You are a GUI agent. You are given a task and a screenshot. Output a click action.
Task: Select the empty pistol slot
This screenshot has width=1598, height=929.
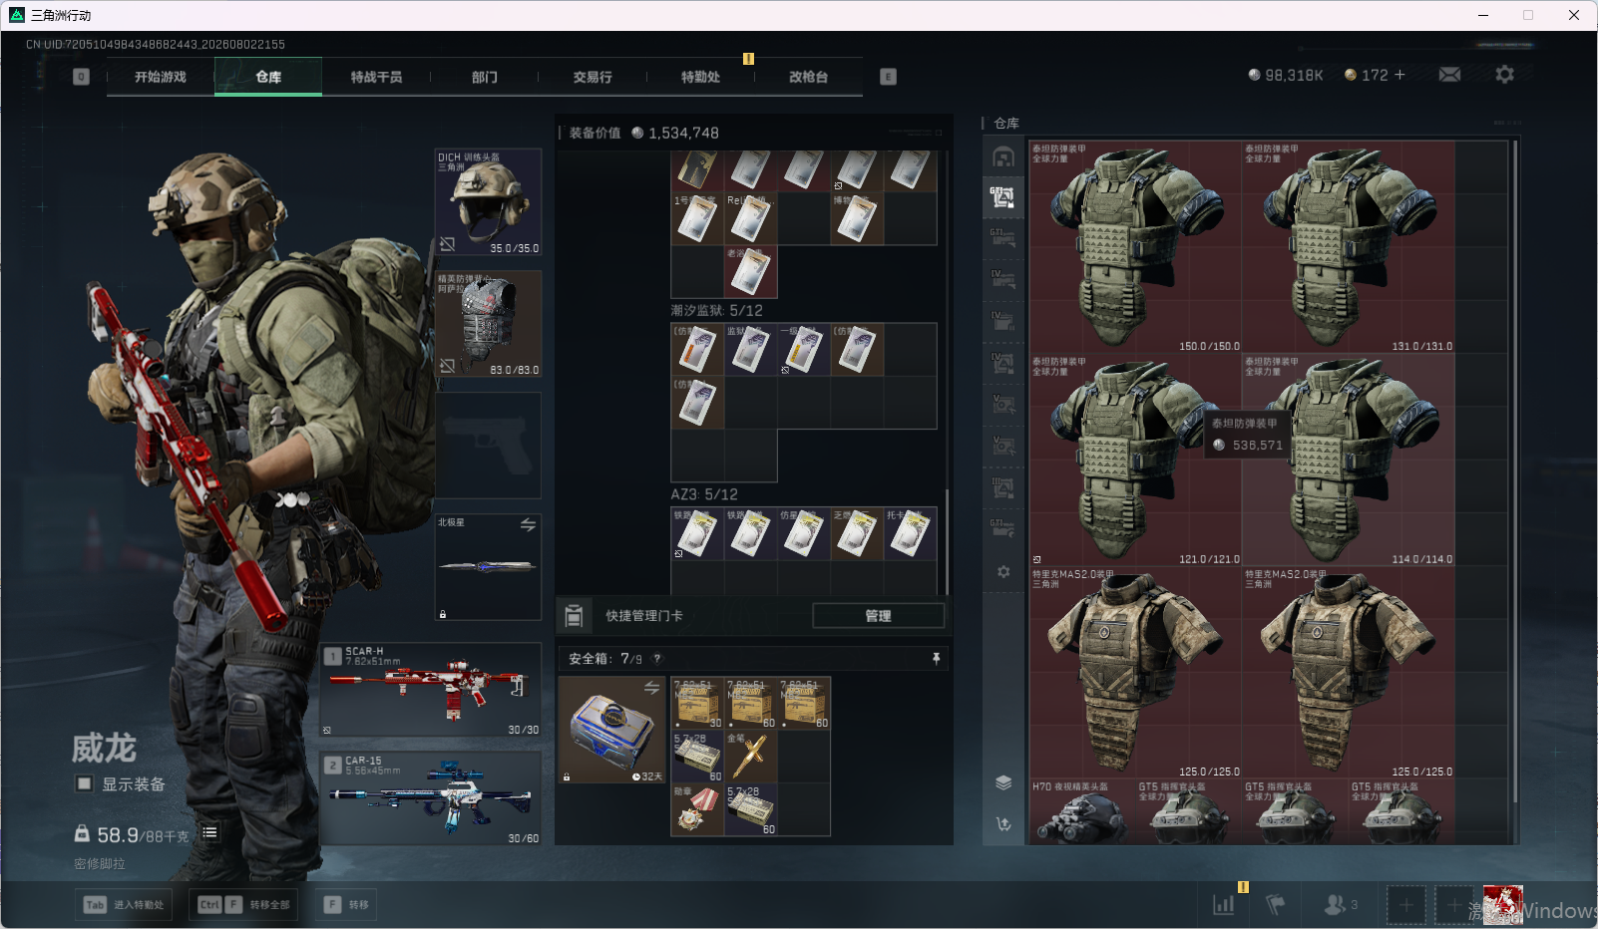tap(489, 446)
